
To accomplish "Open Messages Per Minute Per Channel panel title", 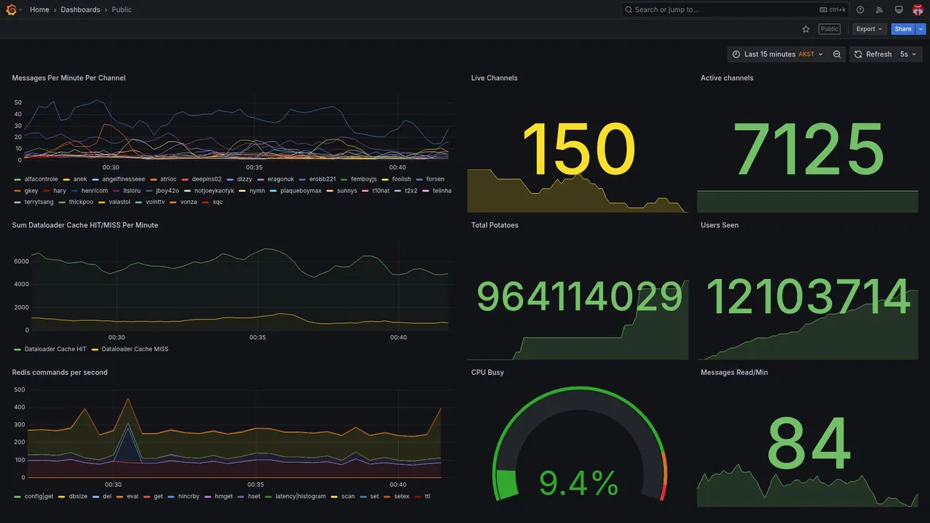I will coord(69,78).
